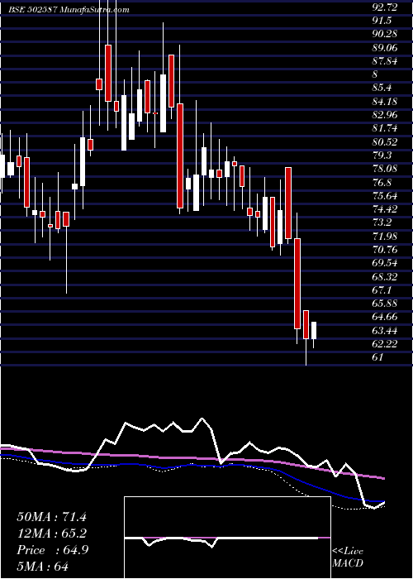The image size is (413, 579).
Task: Click the 92.72 price axis label
Action: tap(385, 7)
